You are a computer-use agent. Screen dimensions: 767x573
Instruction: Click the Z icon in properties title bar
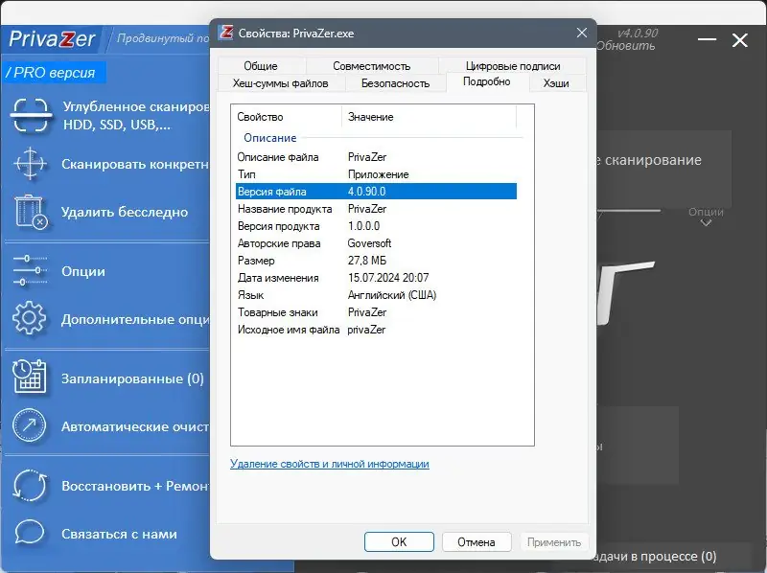pos(225,33)
